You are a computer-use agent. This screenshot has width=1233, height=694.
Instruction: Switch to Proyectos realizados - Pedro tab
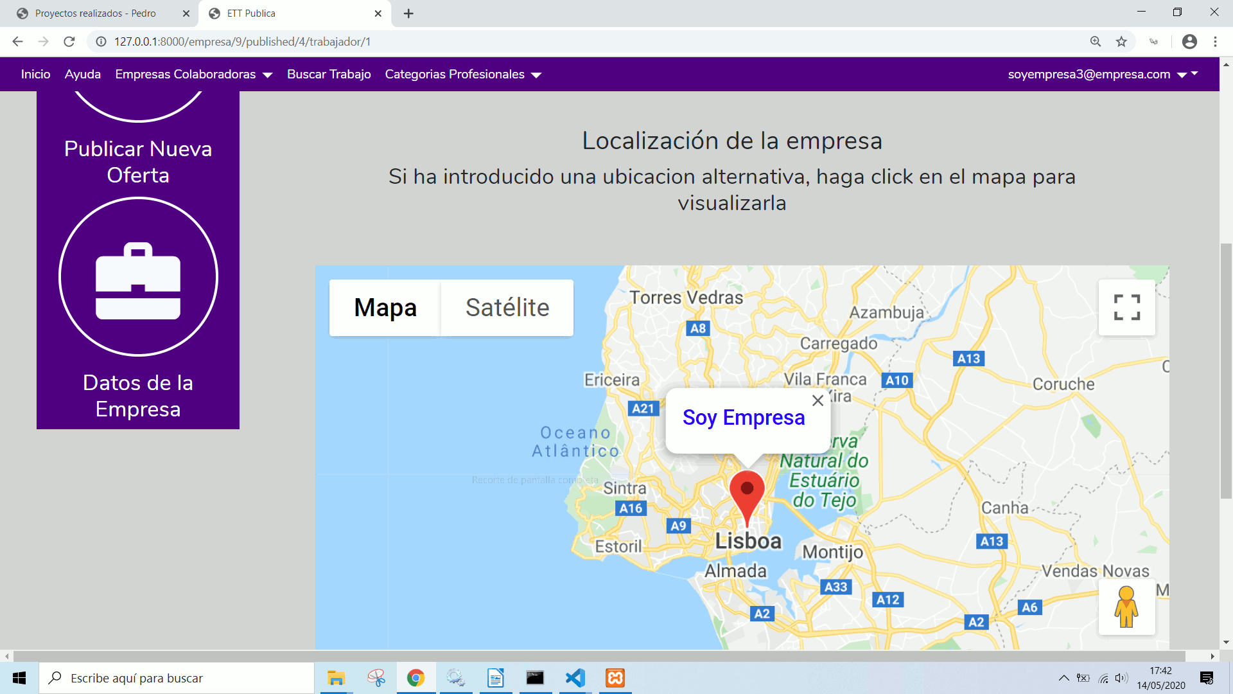pyautogui.click(x=95, y=13)
